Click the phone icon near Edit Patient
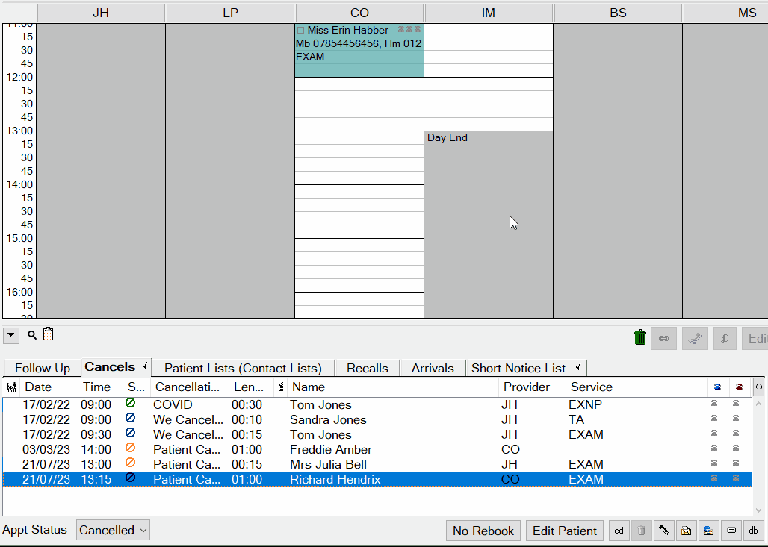Image resolution: width=768 pixels, height=547 pixels. 663,530
